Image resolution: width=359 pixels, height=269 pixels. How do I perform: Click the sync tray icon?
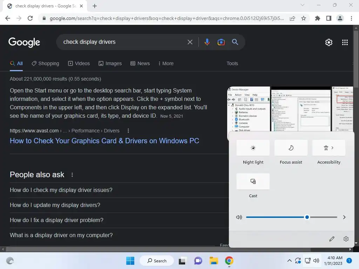pos(298,261)
